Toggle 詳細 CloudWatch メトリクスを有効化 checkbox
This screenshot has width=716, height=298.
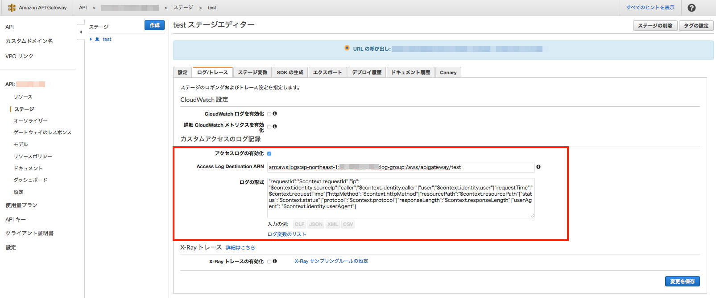pyautogui.click(x=269, y=127)
